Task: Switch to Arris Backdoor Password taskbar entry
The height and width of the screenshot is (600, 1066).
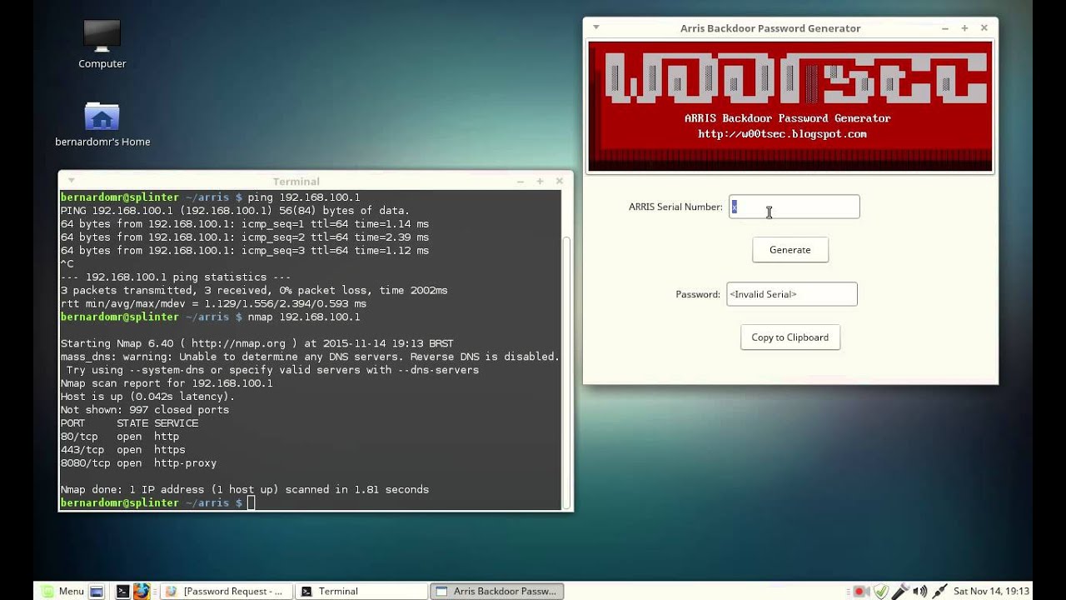Action: (x=497, y=591)
